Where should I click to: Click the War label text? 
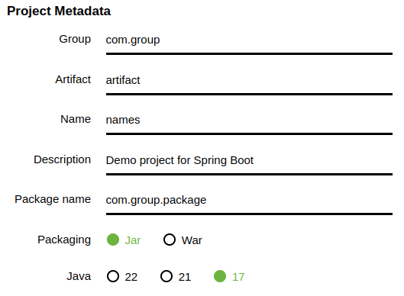pyautogui.click(x=192, y=240)
